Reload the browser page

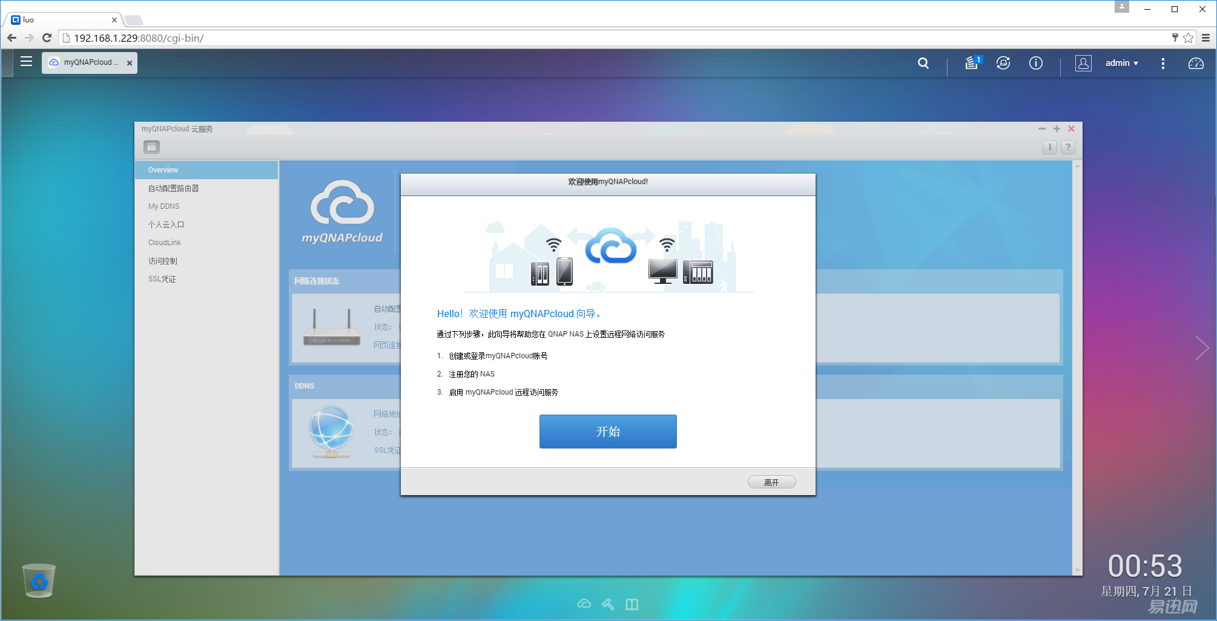(47, 38)
